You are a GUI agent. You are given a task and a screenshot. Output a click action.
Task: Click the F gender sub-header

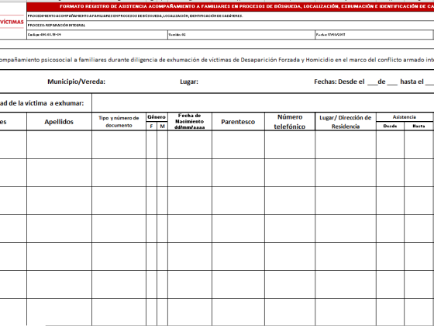[x=151, y=126]
